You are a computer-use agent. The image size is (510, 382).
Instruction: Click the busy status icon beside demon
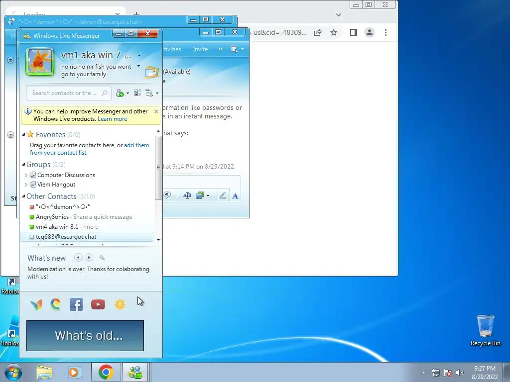pyautogui.click(x=31, y=207)
